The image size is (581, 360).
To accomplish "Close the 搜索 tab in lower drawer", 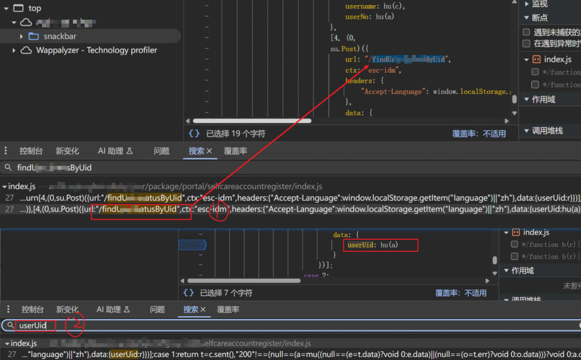I will coord(203,309).
